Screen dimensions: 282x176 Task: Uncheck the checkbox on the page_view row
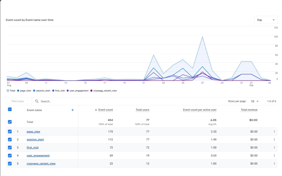(10, 132)
